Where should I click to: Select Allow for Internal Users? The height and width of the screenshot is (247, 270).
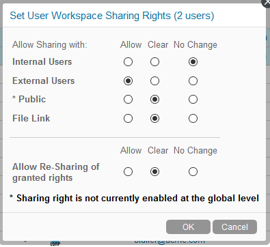click(x=128, y=62)
